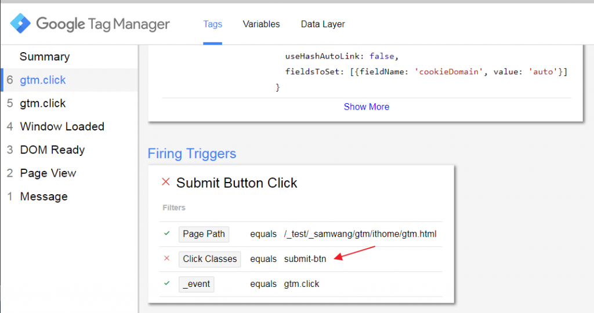Click the Submit Button Click trigger title

(x=237, y=183)
